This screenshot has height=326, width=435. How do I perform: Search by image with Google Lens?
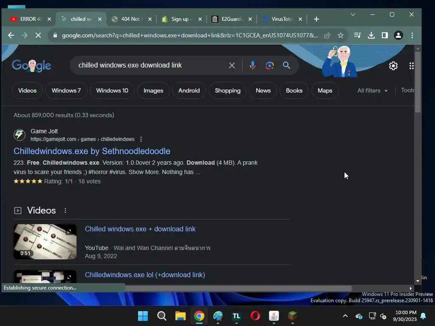(x=270, y=65)
